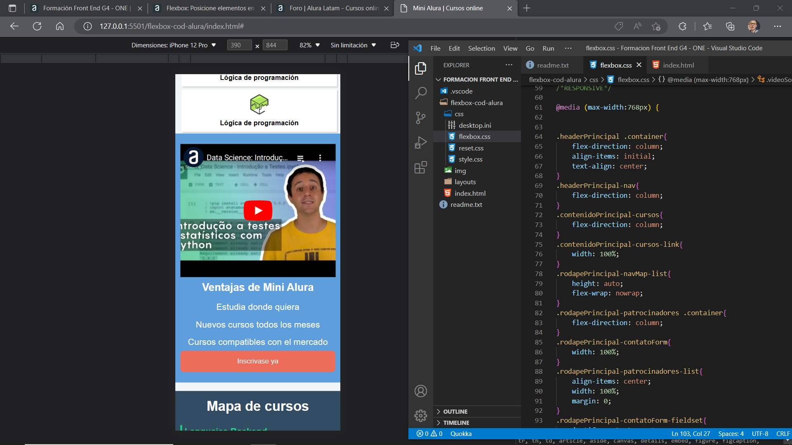Click the Spaces: 4 indentation status item
Viewport: 792px width, 445px height.
tap(731, 434)
